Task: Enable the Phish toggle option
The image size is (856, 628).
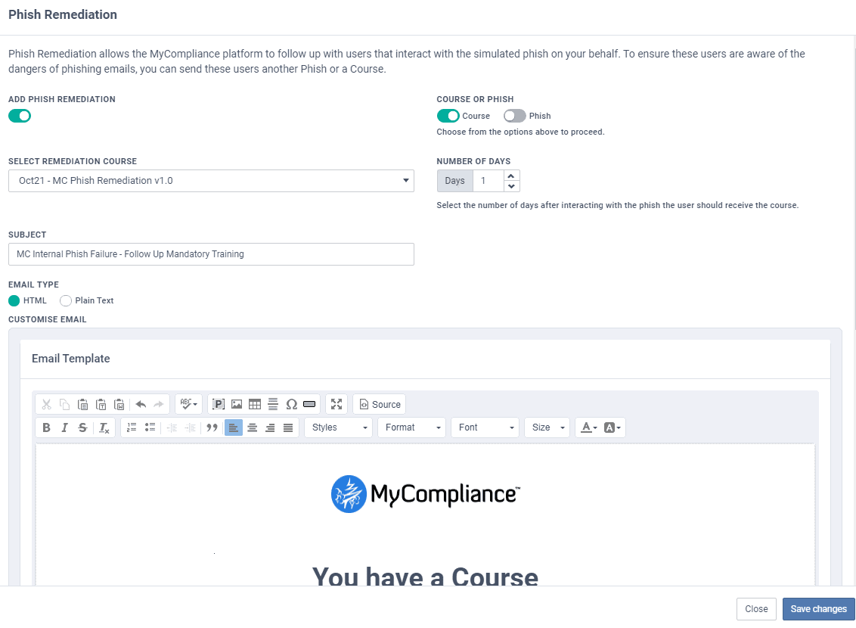Action: 515,116
